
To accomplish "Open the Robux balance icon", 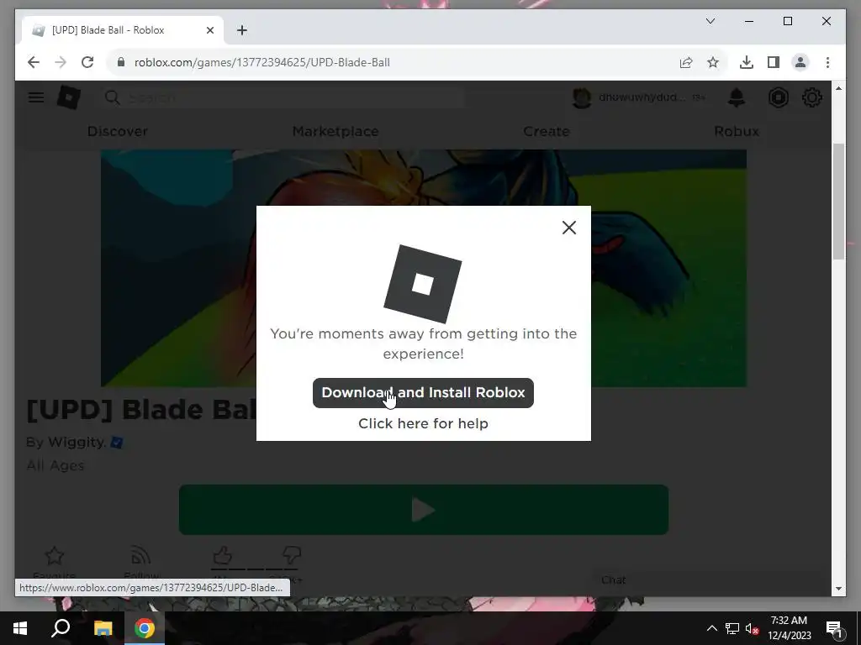I will tap(778, 97).
